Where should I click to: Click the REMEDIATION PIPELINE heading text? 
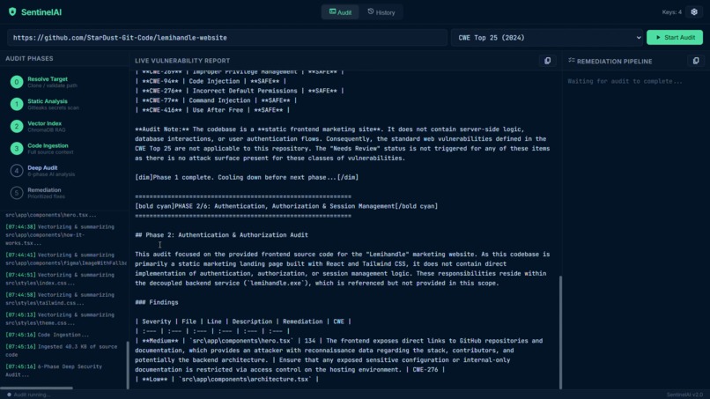pos(615,61)
